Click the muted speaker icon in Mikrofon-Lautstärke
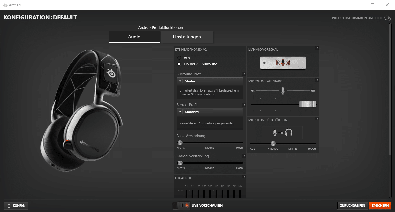 253,91
